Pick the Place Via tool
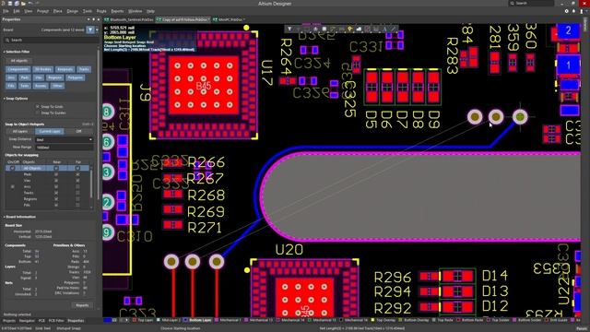Screen dimensions: 590x332 click(350, 29)
